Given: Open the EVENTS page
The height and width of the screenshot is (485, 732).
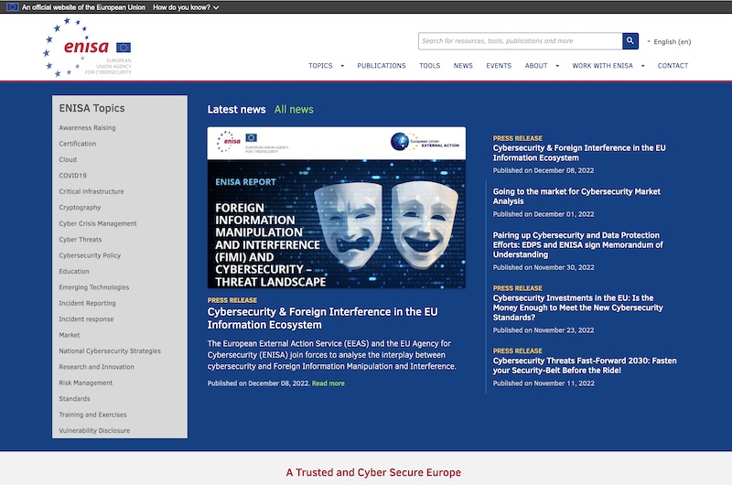Looking at the screenshot, I should point(499,66).
